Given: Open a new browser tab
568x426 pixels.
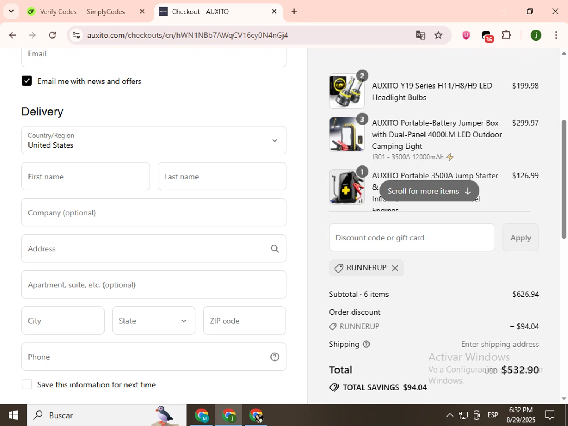Looking at the screenshot, I should click(294, 11).
